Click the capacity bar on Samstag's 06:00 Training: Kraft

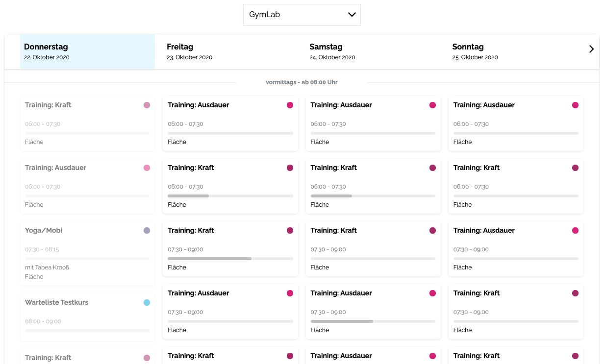[373, 196]
